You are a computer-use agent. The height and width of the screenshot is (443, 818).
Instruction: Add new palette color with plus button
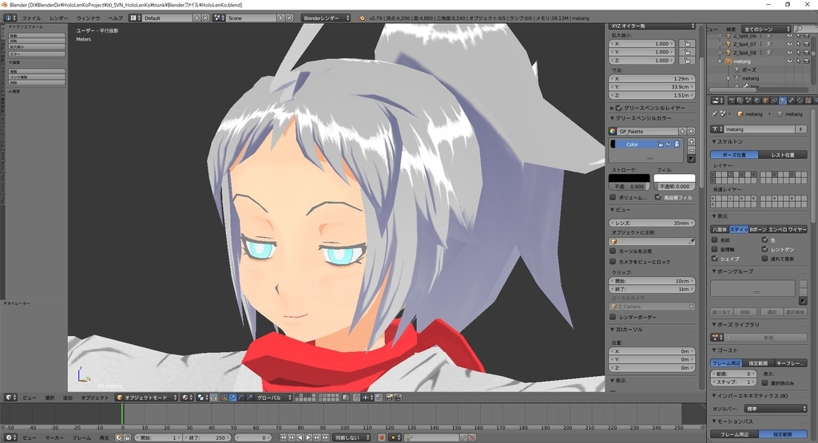point(691,142)
